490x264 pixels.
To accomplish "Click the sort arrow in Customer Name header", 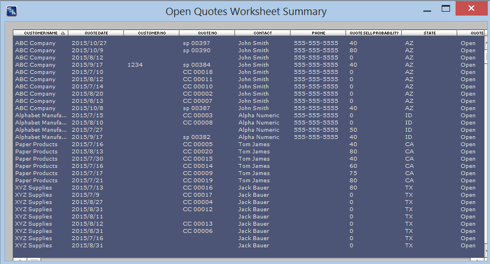I will 63,33.
